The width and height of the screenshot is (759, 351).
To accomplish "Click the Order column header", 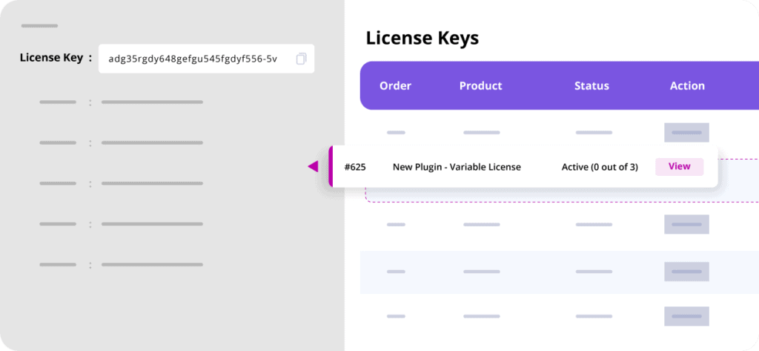I will (395, 86).
